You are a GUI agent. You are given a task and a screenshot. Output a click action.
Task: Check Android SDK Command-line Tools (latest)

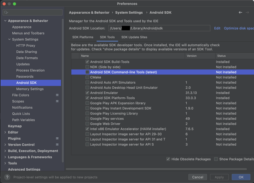pyautogui.click(x=87, y=72)
